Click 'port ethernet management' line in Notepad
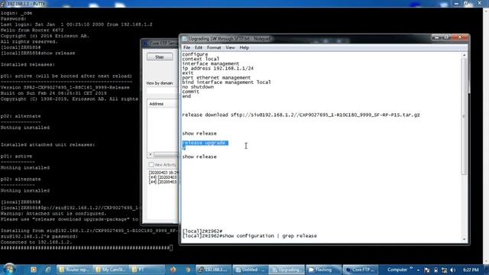Screen dimensions: 489x275 coord(216,78)
